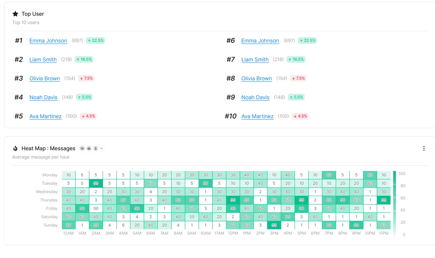Screen dimensions: 435x258
Task: Open Emma Johnson's profile at rank #1
Action: (x=48, y=40)
